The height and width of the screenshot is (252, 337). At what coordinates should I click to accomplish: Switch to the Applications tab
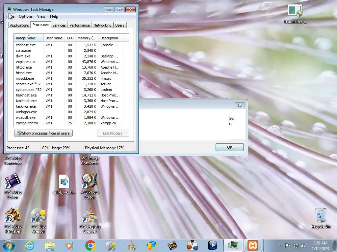coord(19,25)
